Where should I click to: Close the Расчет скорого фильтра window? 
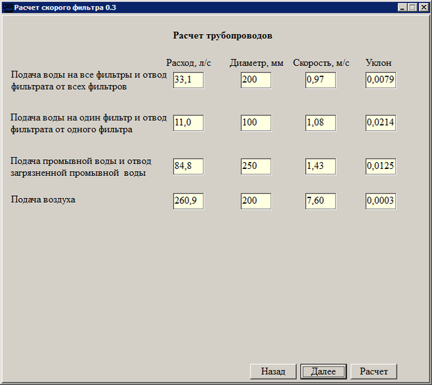[423, 8]
